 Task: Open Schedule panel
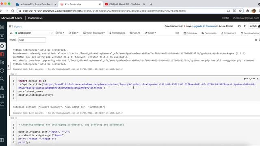click(x=190, y=33)
